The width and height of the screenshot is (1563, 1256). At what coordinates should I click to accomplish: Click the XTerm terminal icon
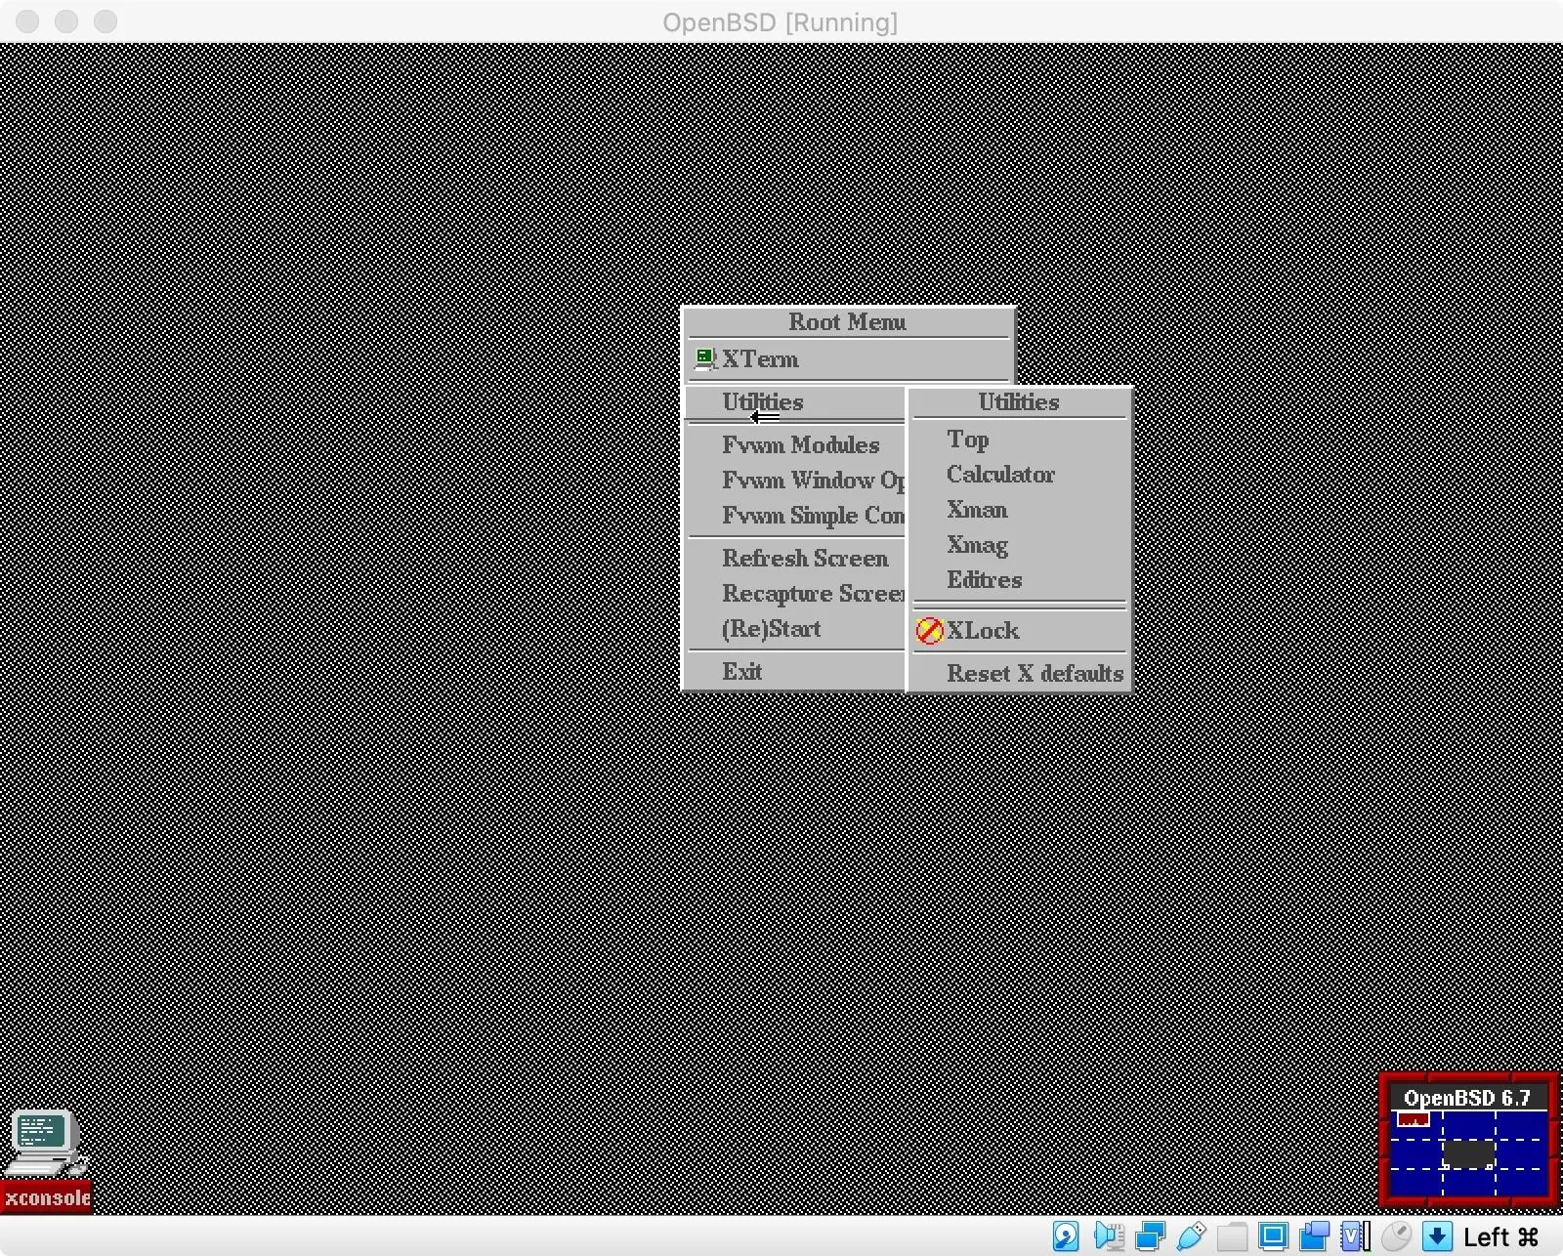[704, 359]
